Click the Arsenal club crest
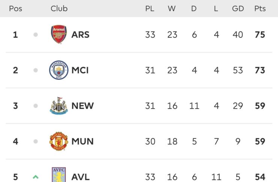278x182 pixels. (x=59, y=35)
